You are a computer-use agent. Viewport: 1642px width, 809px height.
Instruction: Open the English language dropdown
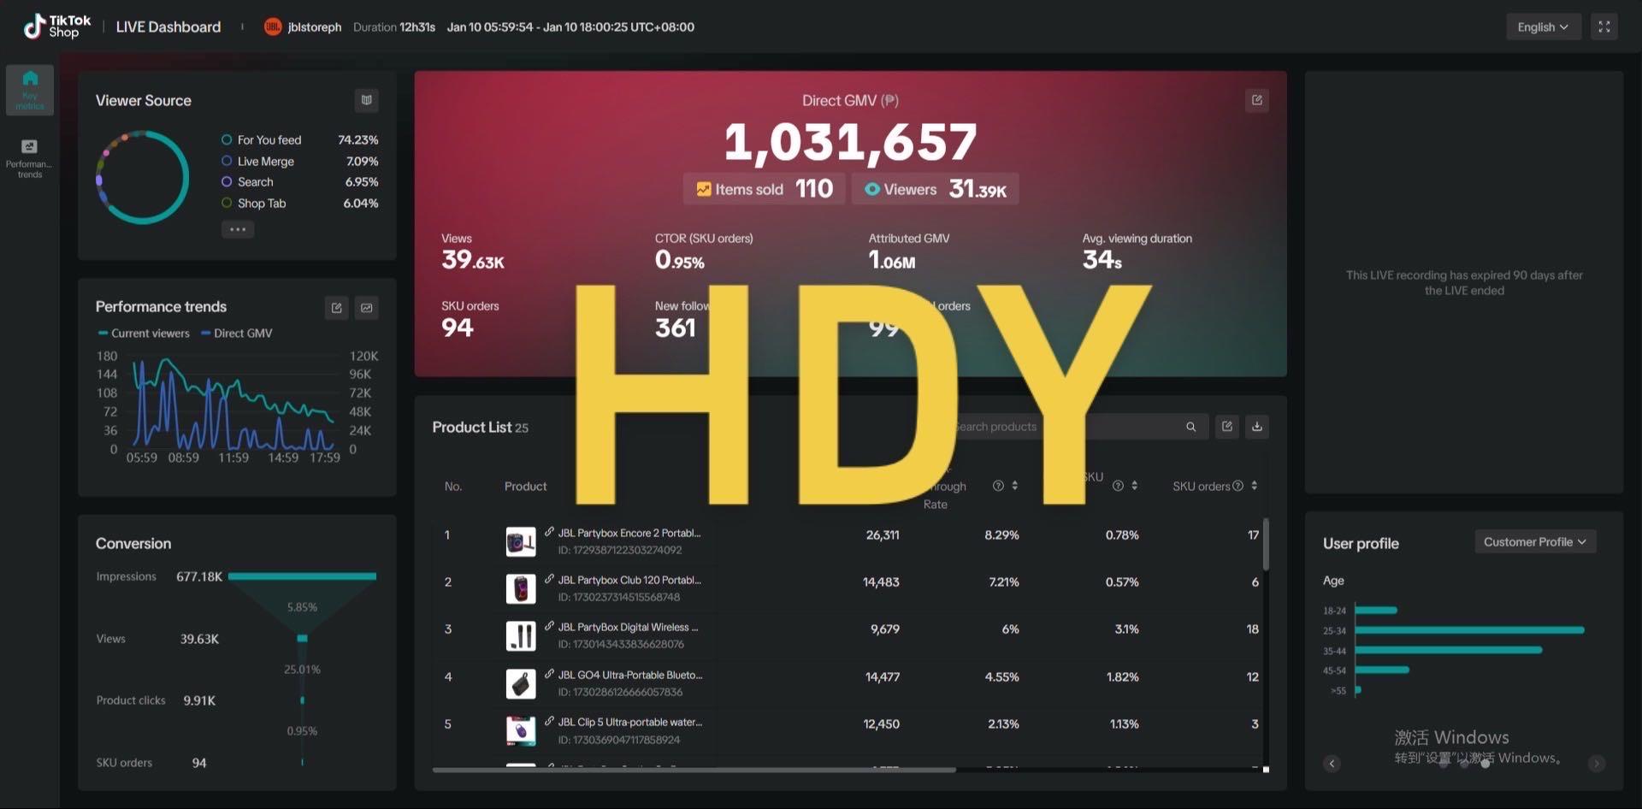point(1543,27)
